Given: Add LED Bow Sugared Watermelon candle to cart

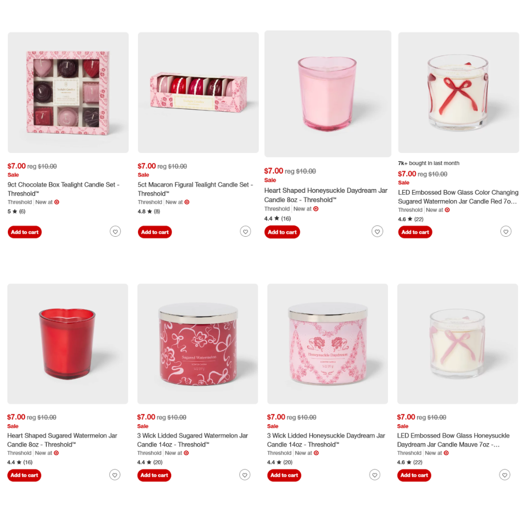Looking at the screenshot, I should 415,232.
